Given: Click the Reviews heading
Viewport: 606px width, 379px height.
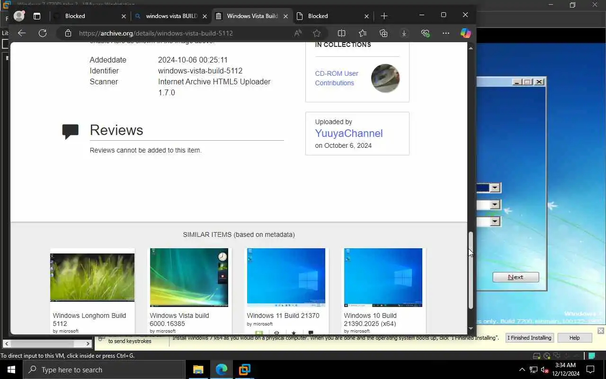Looking at the screenshot, I should [116, 130].
